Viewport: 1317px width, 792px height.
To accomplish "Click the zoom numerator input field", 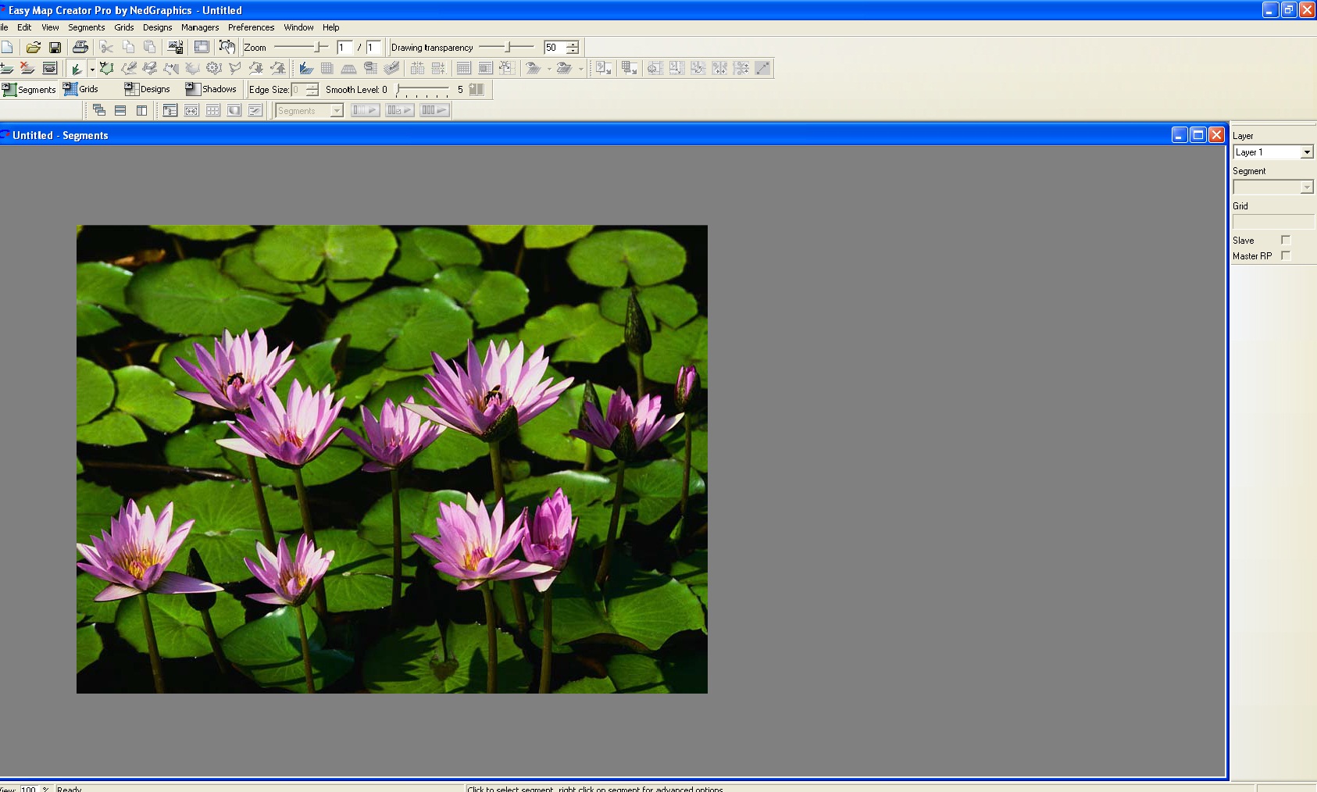I will [344, 47].
